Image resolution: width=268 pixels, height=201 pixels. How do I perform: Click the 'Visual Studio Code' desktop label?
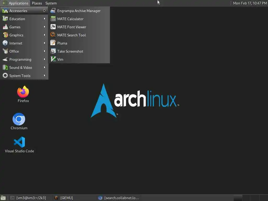(19, 151)
